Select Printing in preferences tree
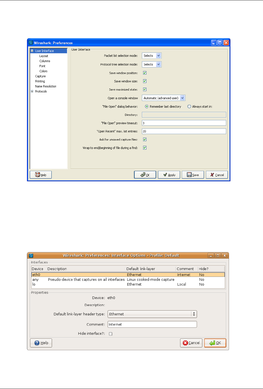Viewport: 263px width, 389px height. pyautogui.click(x=40, y=81)
